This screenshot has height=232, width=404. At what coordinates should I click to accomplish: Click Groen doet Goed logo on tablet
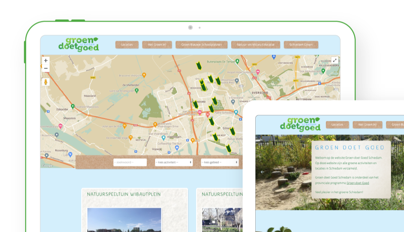[79, 45]
